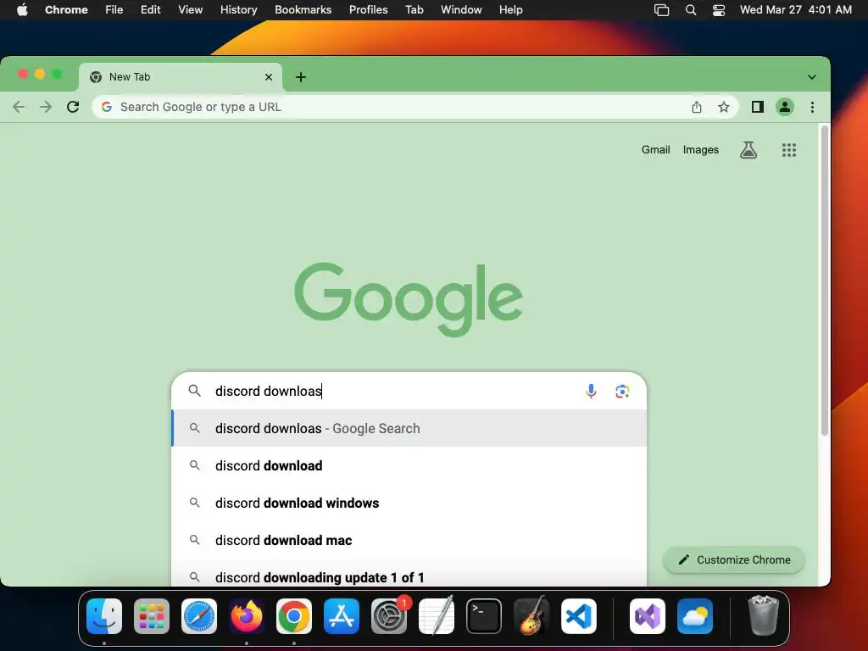This screenshot has height=651, width=868.
Task: Launch Safari from the Dock
Action: click(x=198, y=616)
